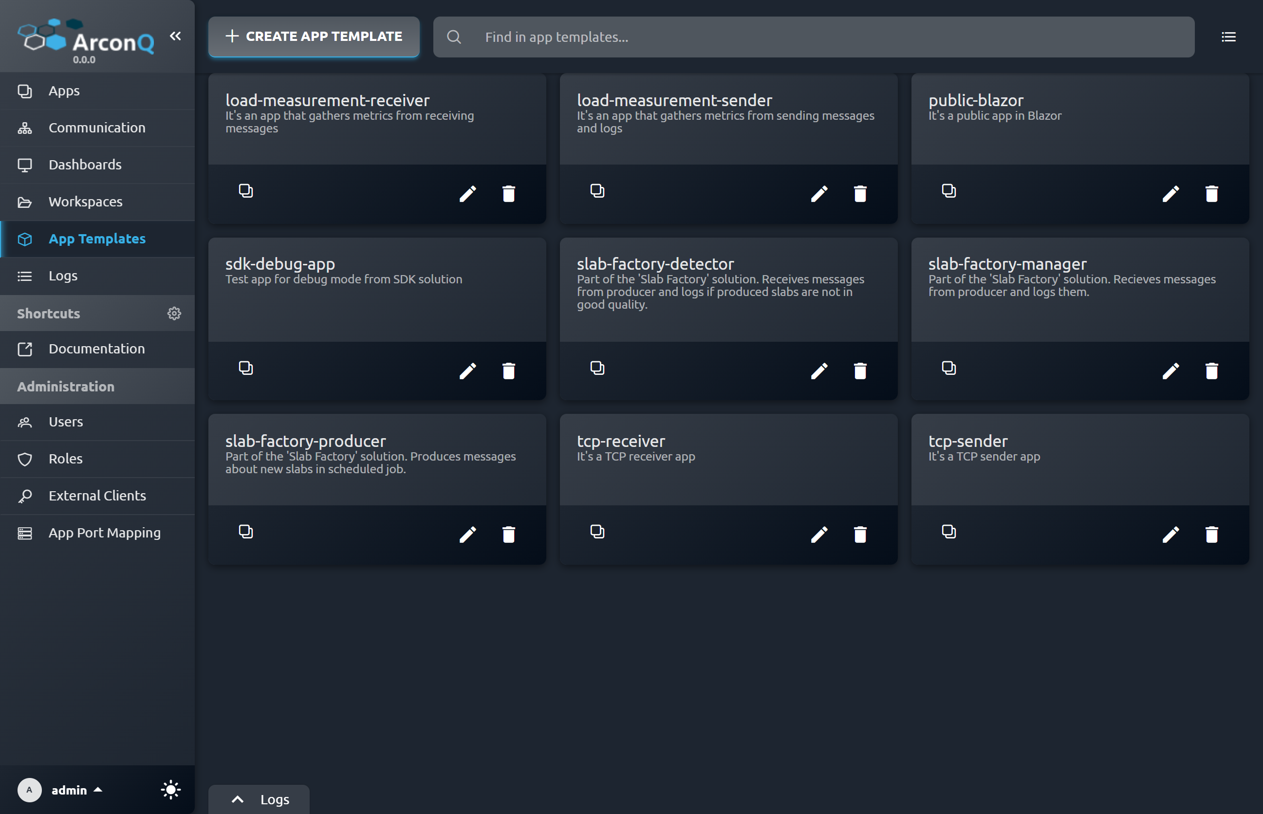Screen dimensions: 1263x814
Task: Clone the load-measurement-sender template
Action: (597, 190)
